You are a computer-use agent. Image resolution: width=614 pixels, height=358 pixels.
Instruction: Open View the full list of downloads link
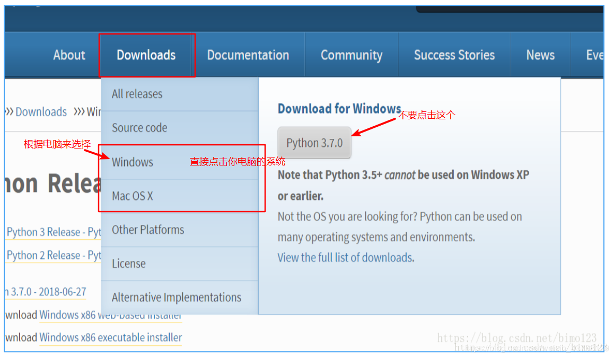coord(346,257)
